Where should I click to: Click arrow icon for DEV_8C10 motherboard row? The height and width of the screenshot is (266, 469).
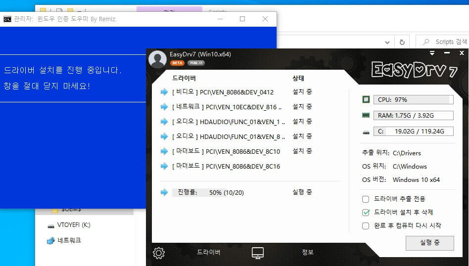[x=164, y=151]
